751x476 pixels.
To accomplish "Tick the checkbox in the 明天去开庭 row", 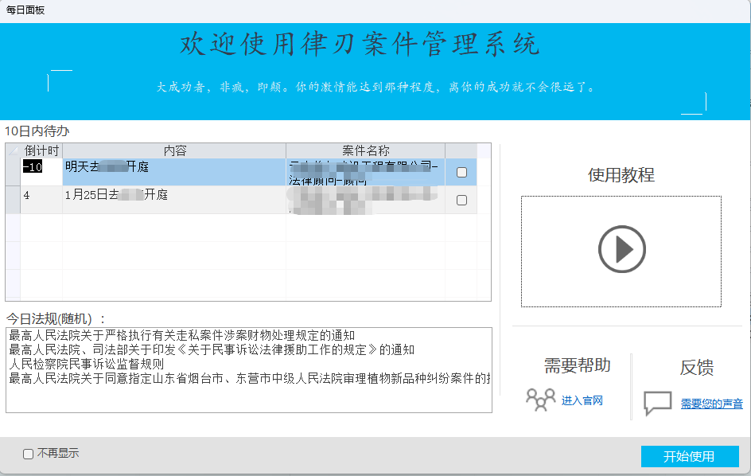I will pyautogui.click(x=461, y=172).
